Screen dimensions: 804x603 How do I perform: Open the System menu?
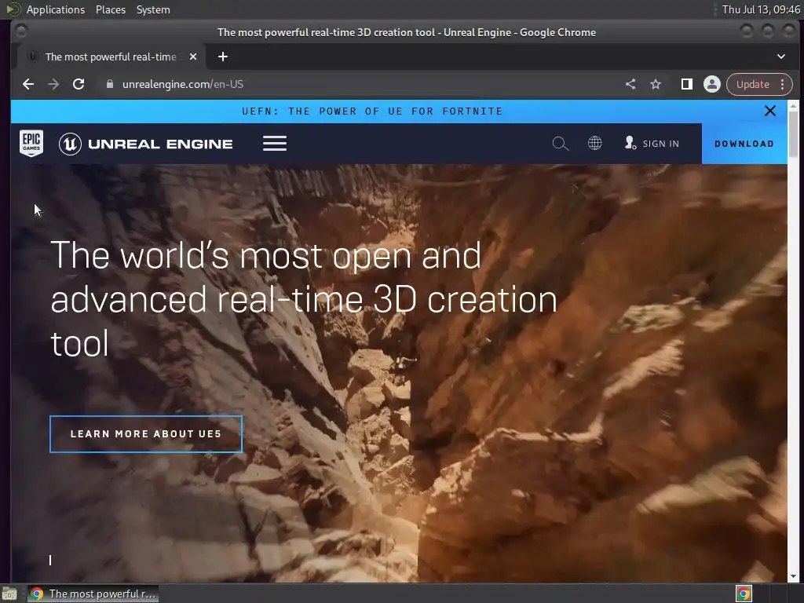pyautogui.click(x=153, y=9)
